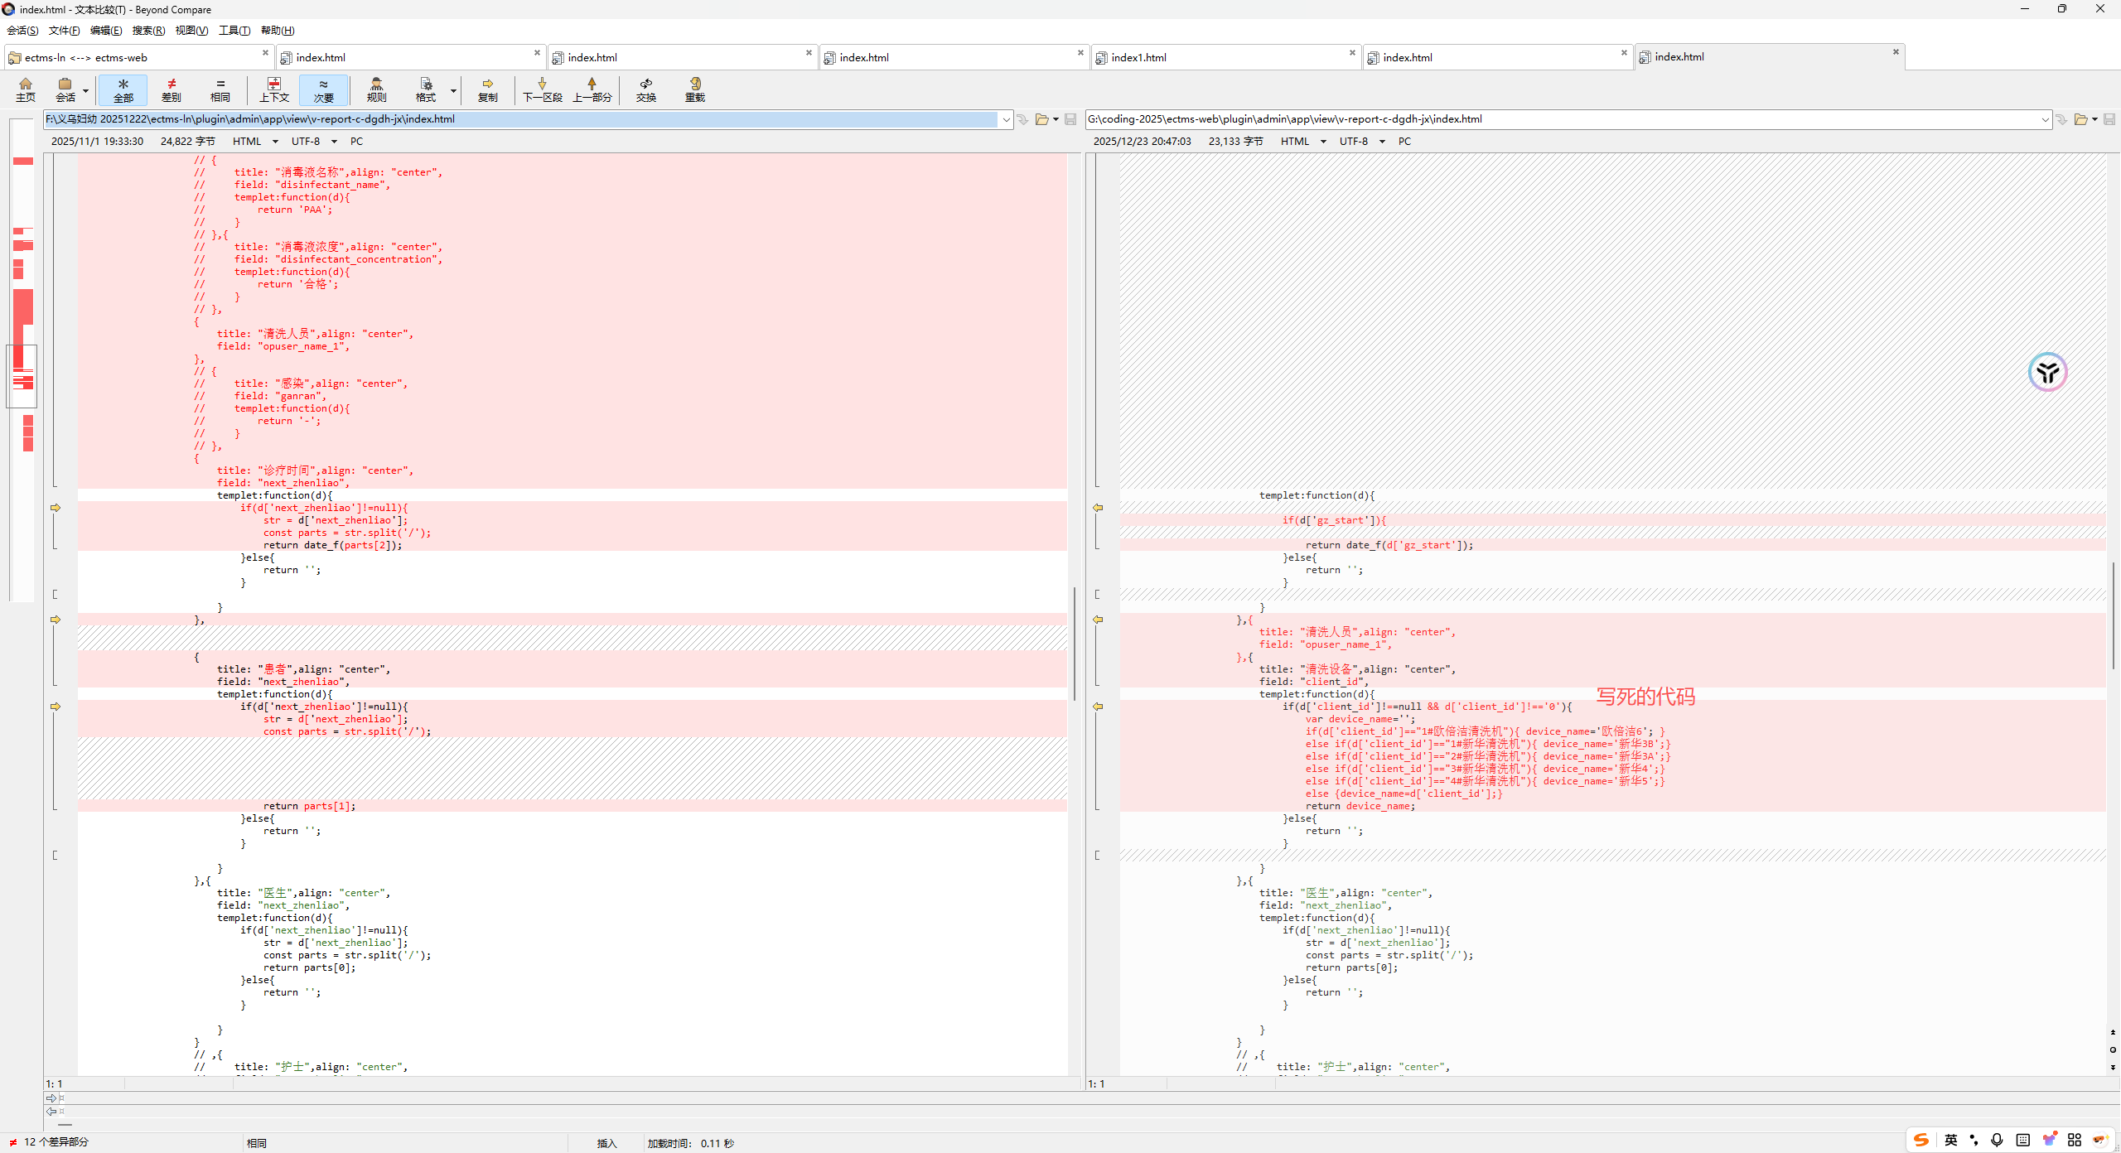
Task: Go to previous part (上一部分)
Action: point(592,89)
